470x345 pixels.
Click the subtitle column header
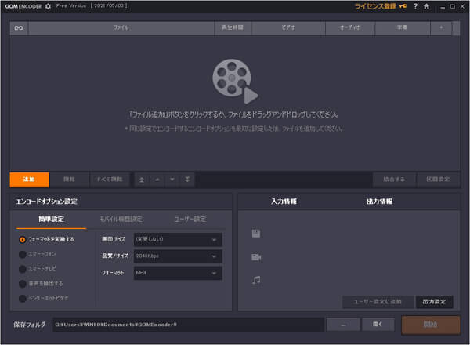click(403, 28)
